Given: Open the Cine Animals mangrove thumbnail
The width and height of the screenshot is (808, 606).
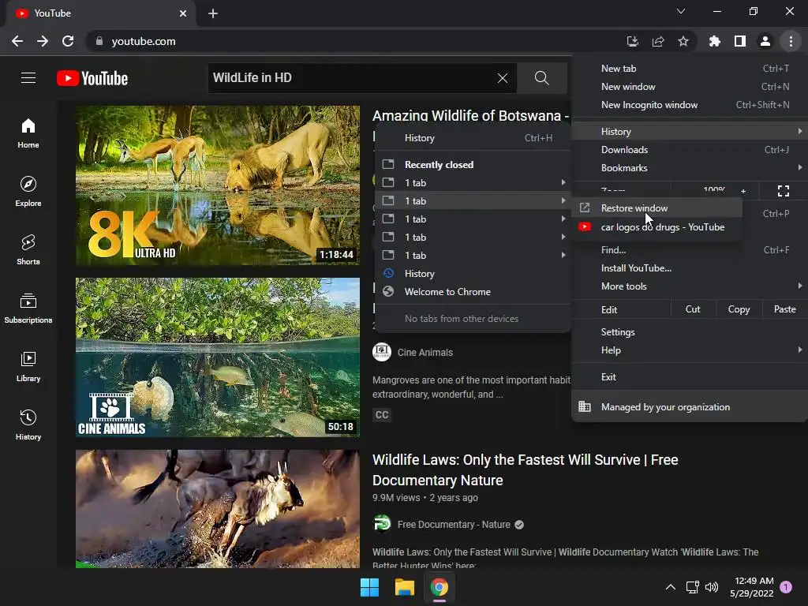Looking at the screenshot, I should (x=218, y=357).
